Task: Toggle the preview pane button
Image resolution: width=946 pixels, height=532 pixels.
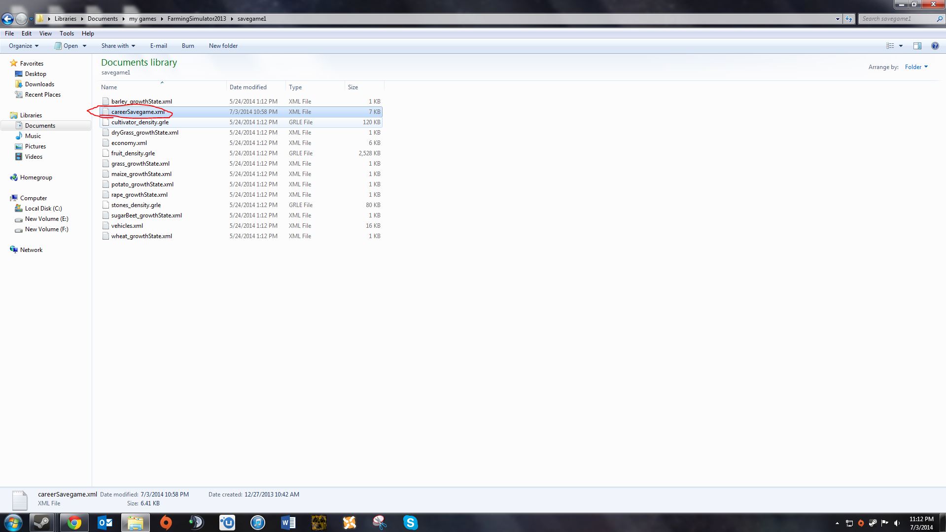Action: coord(917,46)
